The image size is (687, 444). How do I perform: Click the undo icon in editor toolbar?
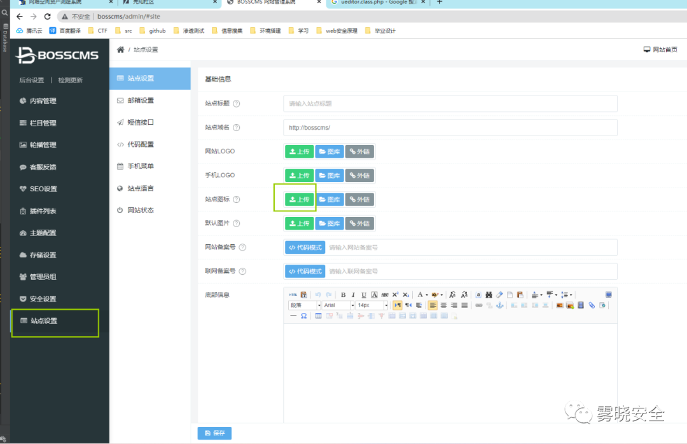pyautogui.click(x=318, y=295)
